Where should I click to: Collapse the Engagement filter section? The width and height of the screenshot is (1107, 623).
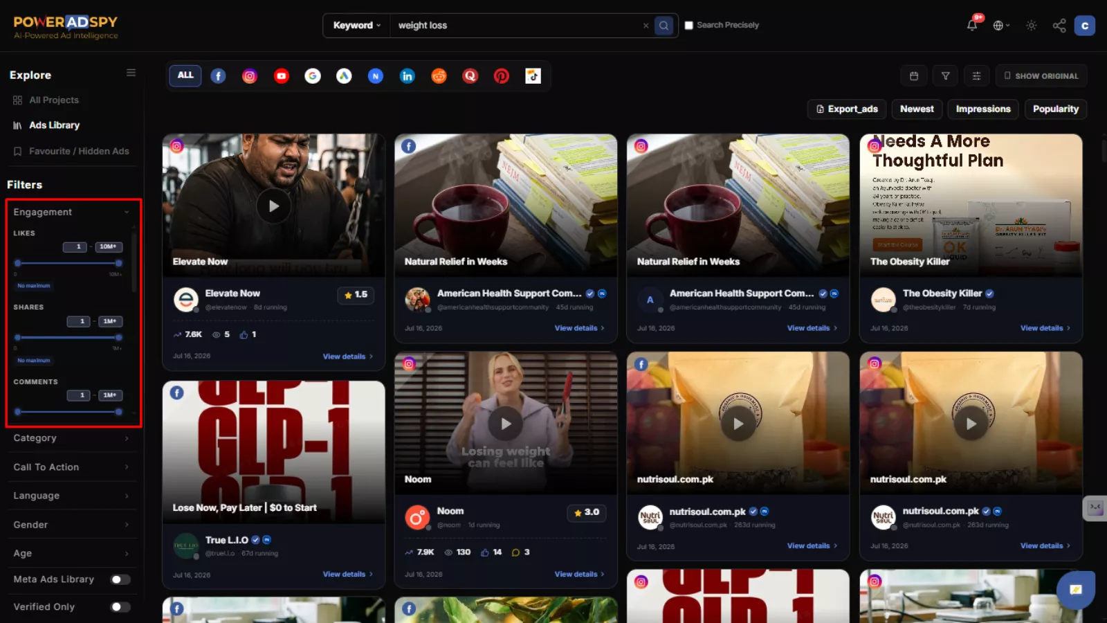[x=72, y=213]
